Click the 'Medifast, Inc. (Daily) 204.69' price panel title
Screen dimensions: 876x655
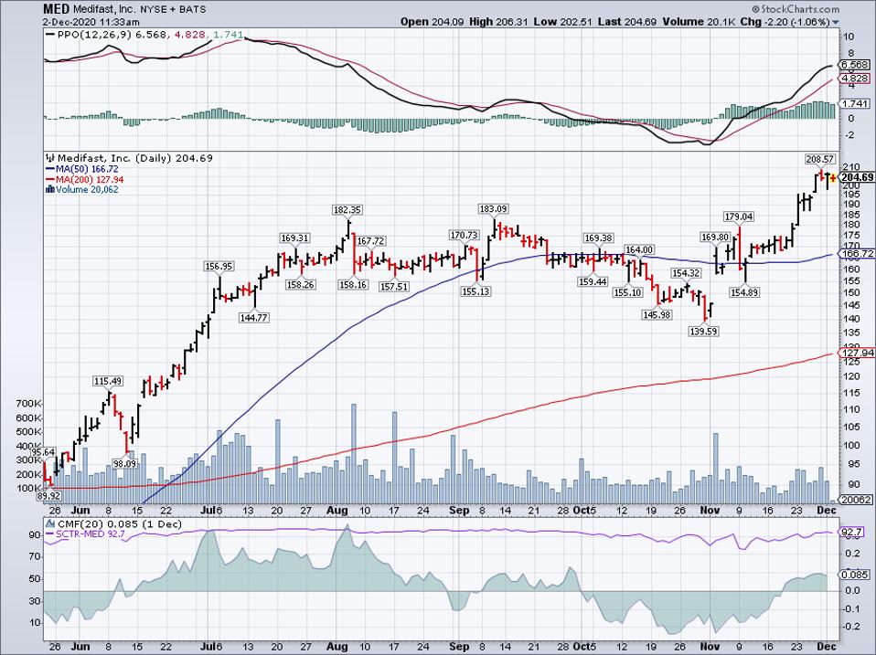[134, 158]
